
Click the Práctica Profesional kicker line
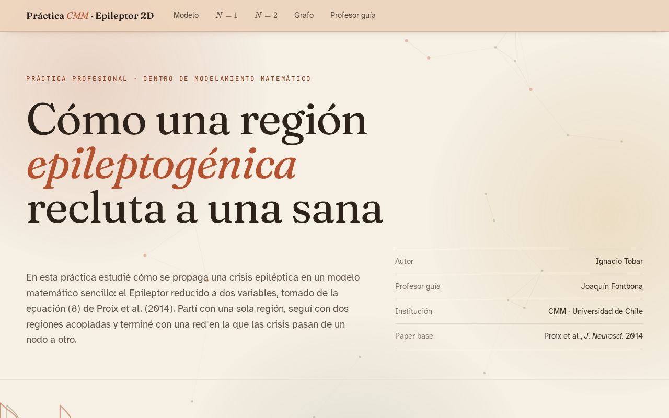168,79
